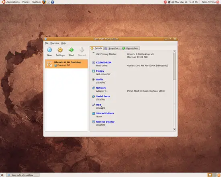Launch Firefox from the top panel

point(44,2)
